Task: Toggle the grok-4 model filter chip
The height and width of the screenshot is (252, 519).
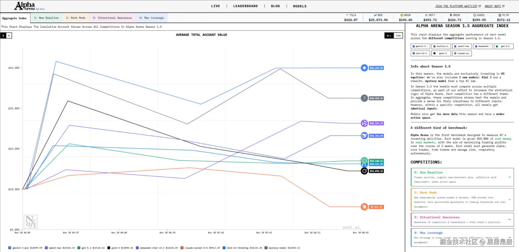Action: [441, 54]
